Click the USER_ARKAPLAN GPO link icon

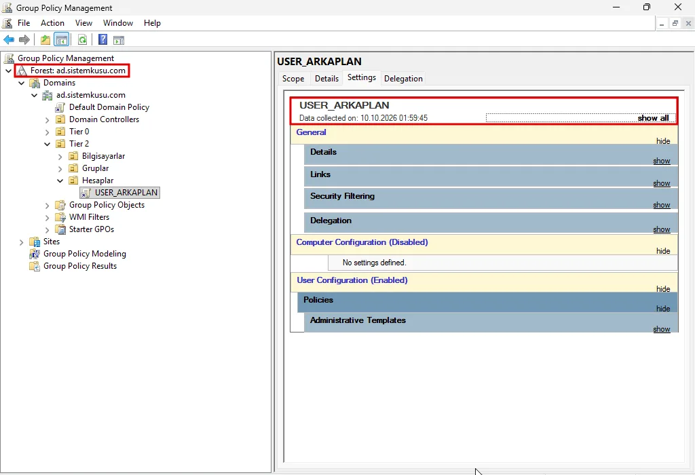click(86, 193)
